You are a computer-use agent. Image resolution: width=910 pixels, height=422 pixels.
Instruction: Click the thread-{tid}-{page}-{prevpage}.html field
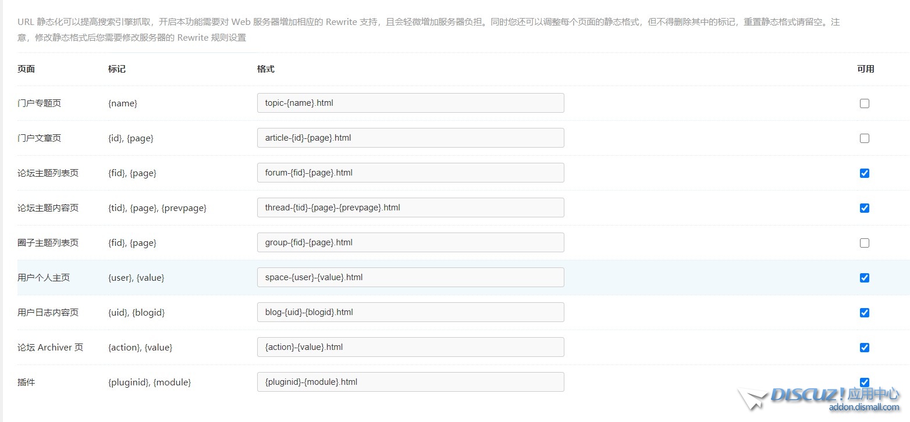[x=410, y=208]
